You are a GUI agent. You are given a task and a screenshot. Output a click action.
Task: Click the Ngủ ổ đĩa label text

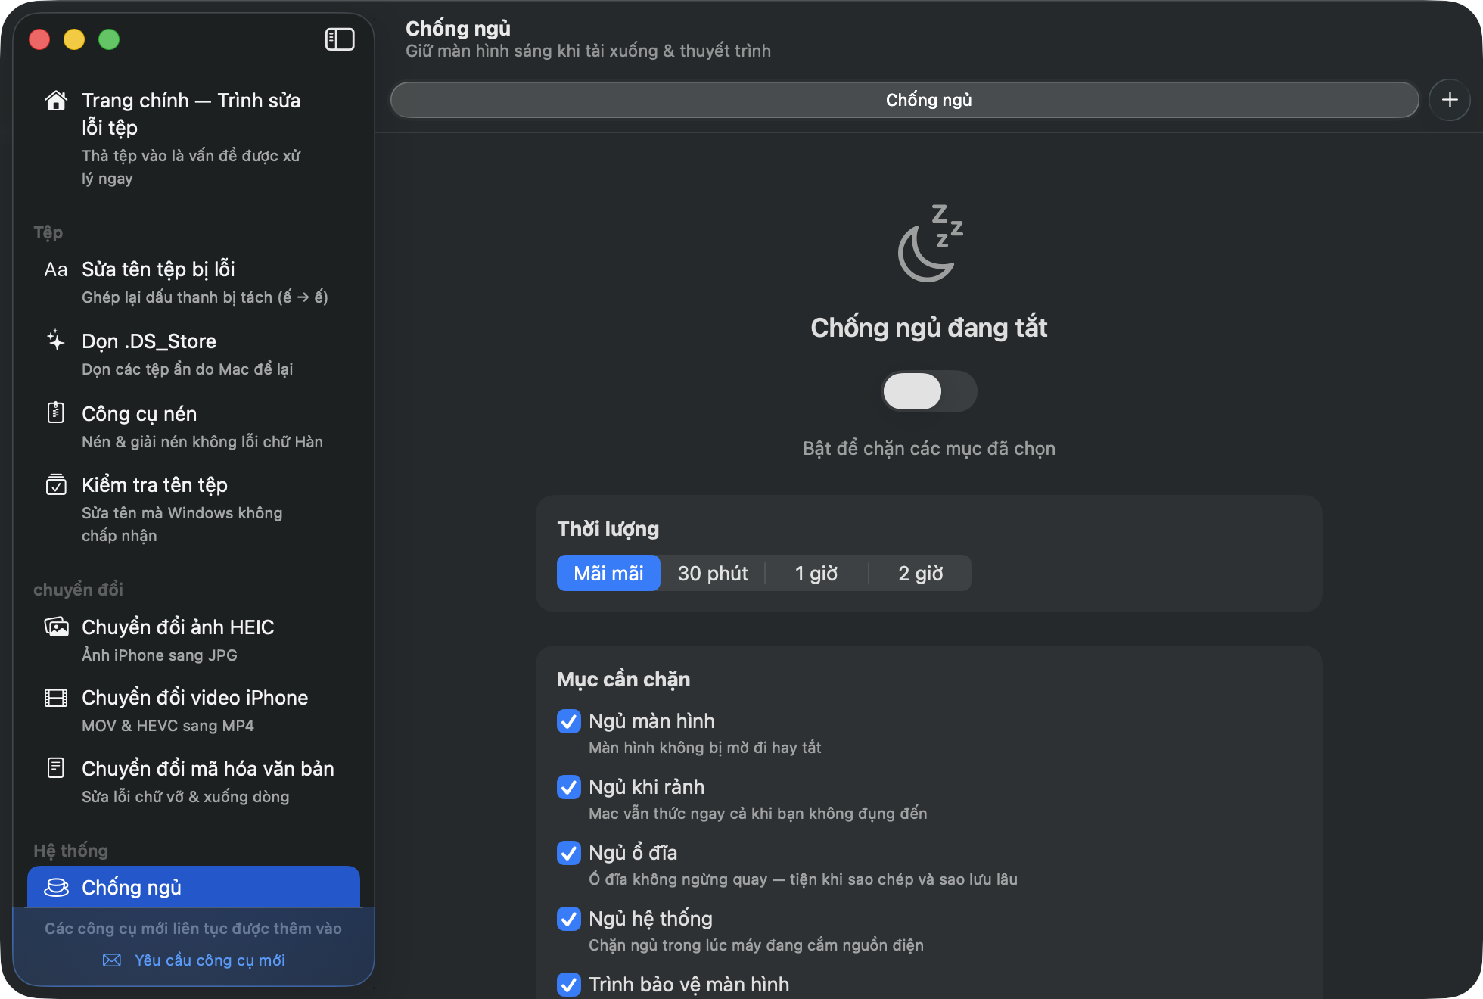633,853
